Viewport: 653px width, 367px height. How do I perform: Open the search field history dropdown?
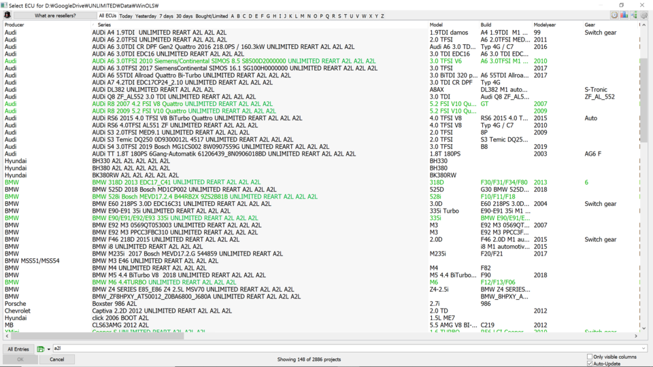(x=644, y=348)
